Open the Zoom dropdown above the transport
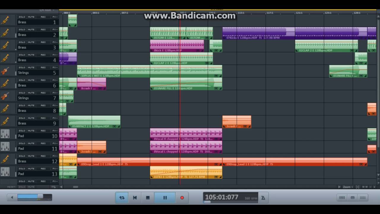 tap(348, 187)
